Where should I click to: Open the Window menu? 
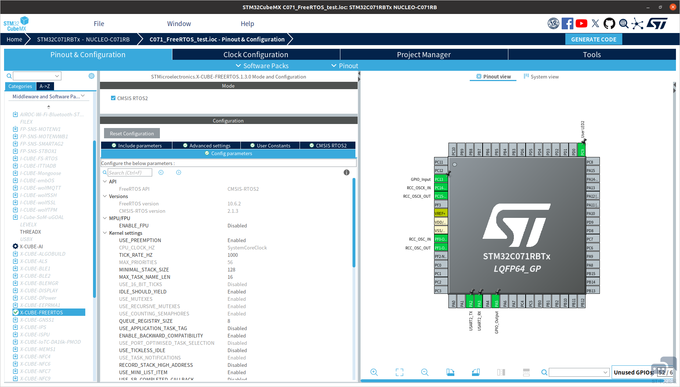pos(179,23)
